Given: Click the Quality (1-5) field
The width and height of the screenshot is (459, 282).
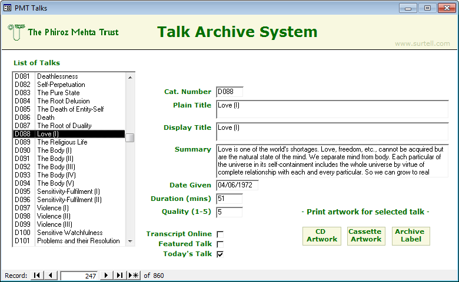Looking at the screenshot, I should coord(229,212).
